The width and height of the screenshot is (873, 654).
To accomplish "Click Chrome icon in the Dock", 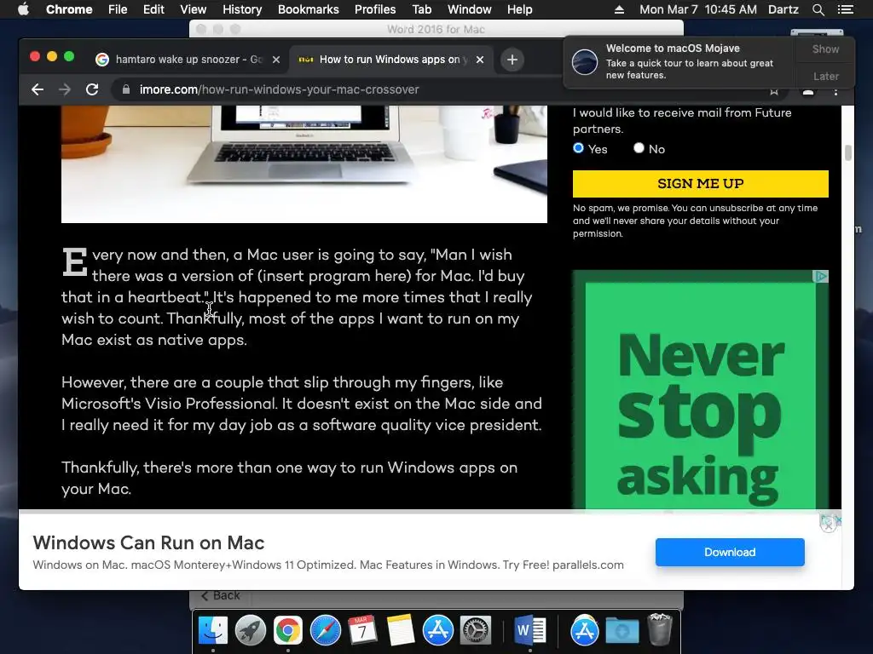I will tap(287, 631).
